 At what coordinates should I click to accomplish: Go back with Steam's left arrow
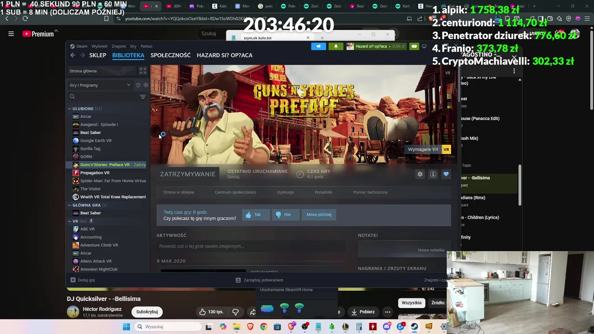(73, 55)
